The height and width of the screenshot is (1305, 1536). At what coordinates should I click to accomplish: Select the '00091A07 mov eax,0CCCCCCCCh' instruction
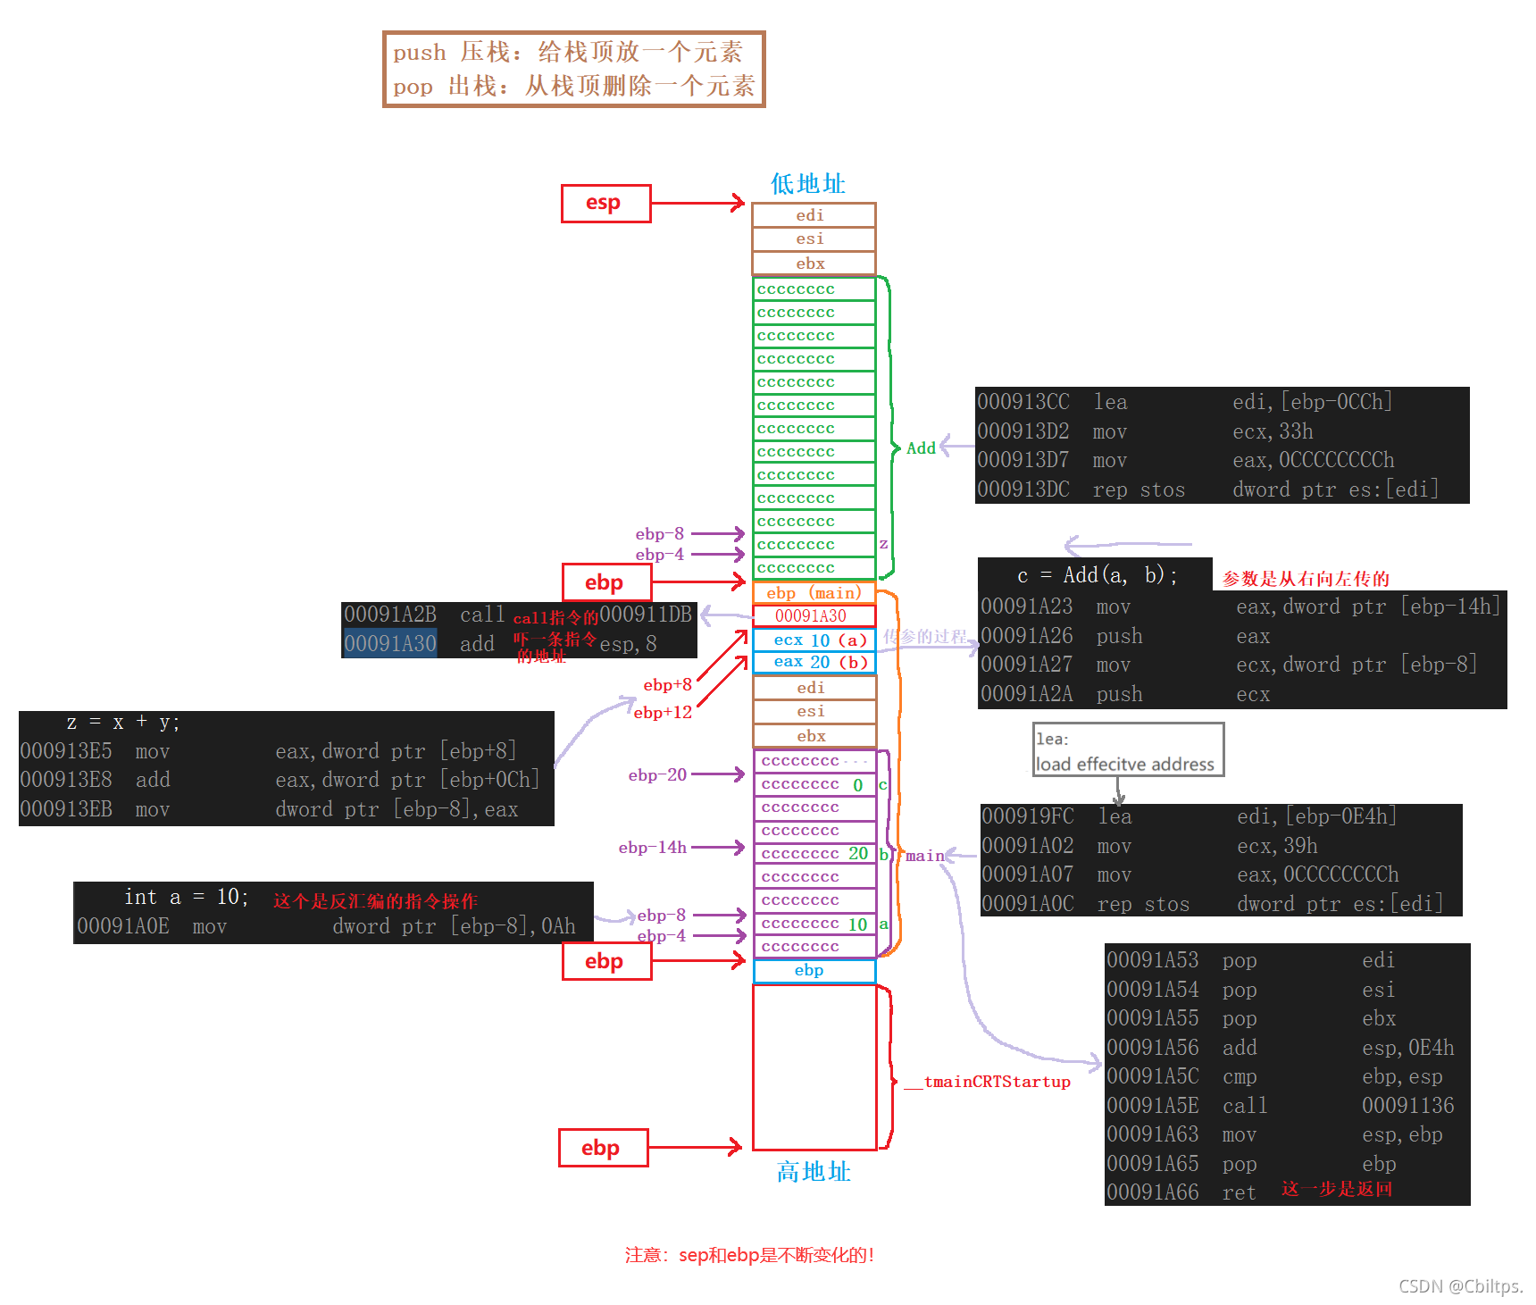1190,874
